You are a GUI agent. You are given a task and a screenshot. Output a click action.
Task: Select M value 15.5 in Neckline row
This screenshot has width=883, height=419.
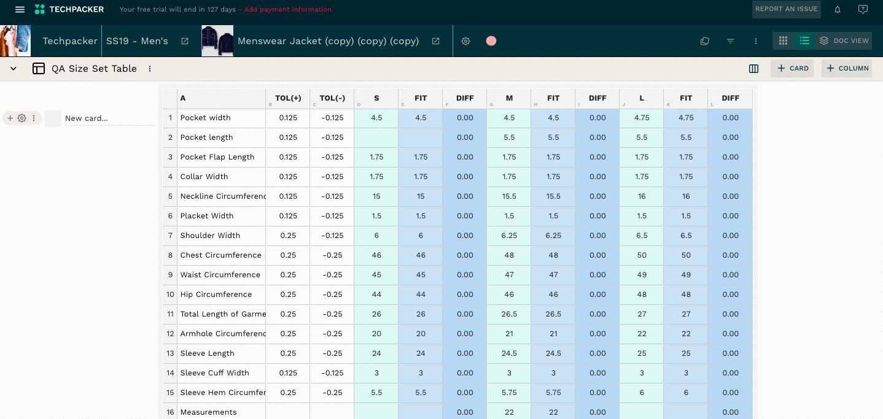[x=509, y=196]
